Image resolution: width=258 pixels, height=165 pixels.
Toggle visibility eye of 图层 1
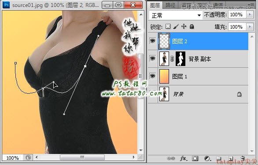point(153,76)
